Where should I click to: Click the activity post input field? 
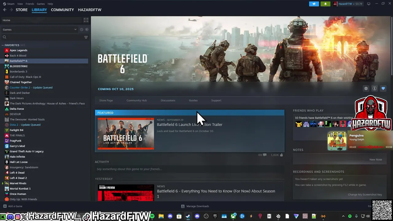coord(189,169)
